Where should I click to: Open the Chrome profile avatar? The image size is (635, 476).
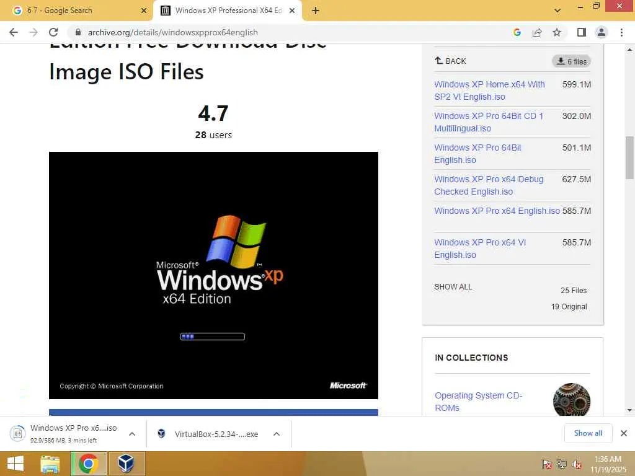(x=602, y=32)
